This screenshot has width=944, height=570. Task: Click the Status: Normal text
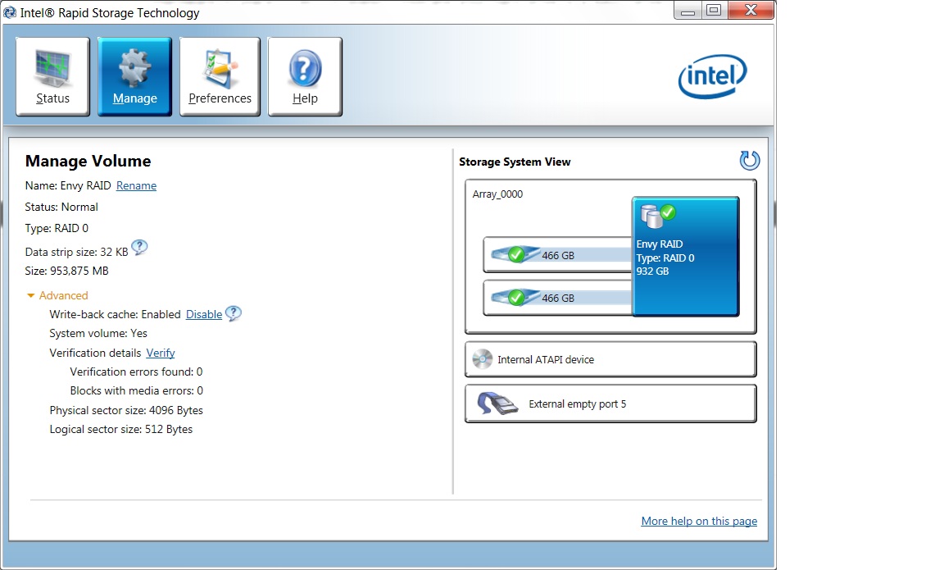click(61, 207)
